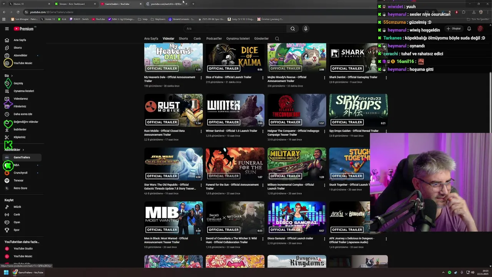Click GameTrailers - YouTube Chrome taskbar button
Viewport: 492px width, 277px height.
pos(28,272)
